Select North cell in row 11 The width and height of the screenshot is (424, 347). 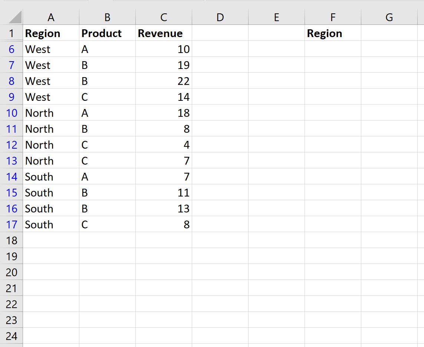[51, 129]
